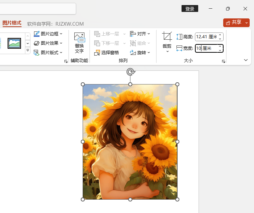The height and width of the screenshot is (213, 254).
Task: Click the sunflower girl picture
Action: coord(130,142)
